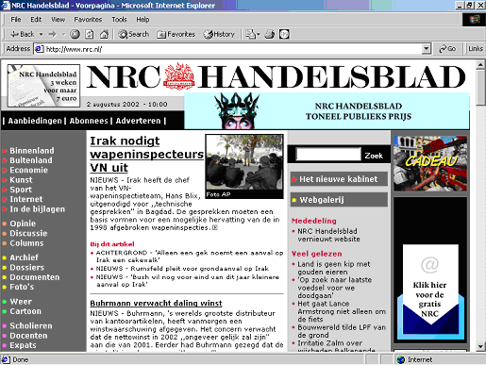Open NRC Handelsblad vernieuwt website link
The height and width of the screenshot is (365, 486).
pos(328,235)
